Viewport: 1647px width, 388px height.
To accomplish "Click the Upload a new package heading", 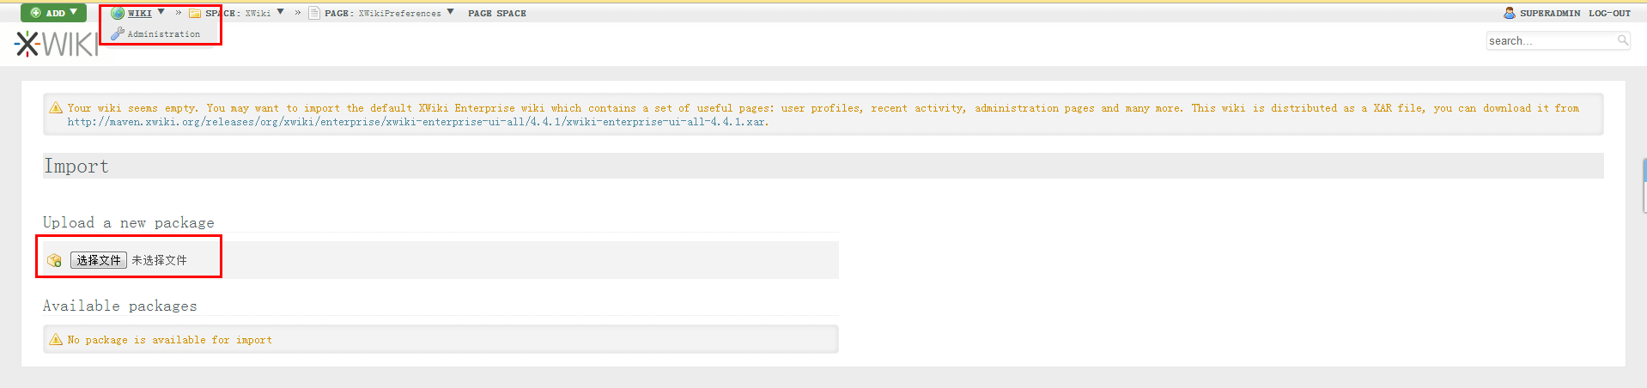I will point(129,223).
